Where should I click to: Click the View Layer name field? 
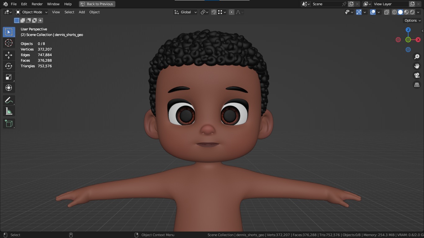tap(390, 4)
